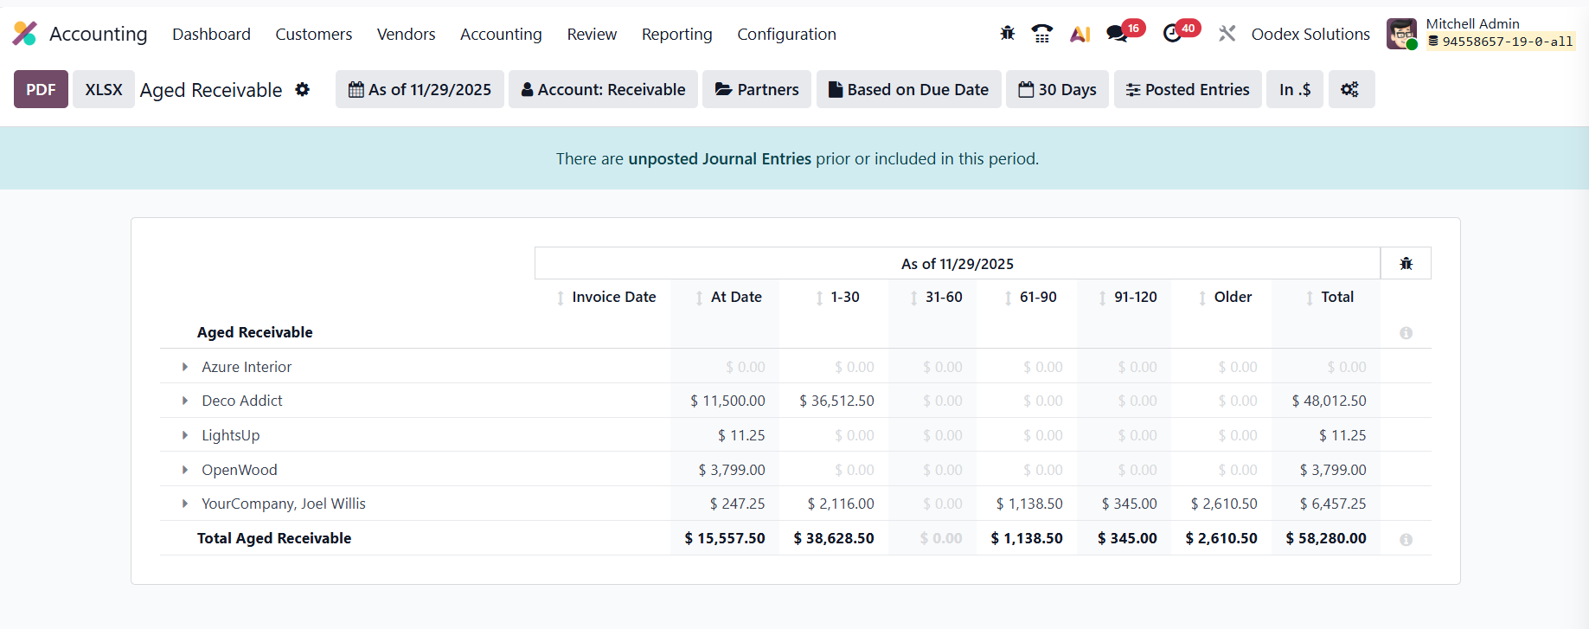This screenshot has height=629, width=1589.
Task: Expand the YourCompany, Joel Willis row
Action: (x=185, y=504)
